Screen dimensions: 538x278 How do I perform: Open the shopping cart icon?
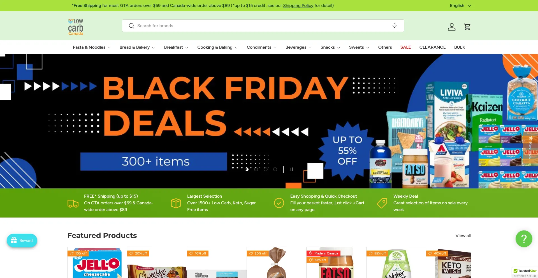pyautogui.click(x=467, y=27)
